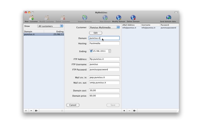The width and height of the screenshot is (210, 131).
Task: Click the Ending date stepper arrows
Action: (x=110, y=51)
